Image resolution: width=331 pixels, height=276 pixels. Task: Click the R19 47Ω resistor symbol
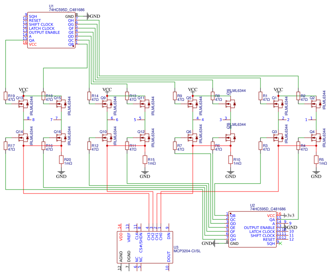[x=6, y=96]
